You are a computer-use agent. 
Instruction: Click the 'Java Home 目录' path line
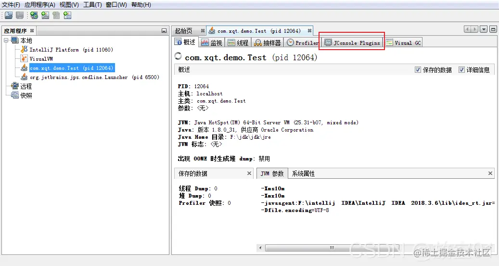click(224, 137)
